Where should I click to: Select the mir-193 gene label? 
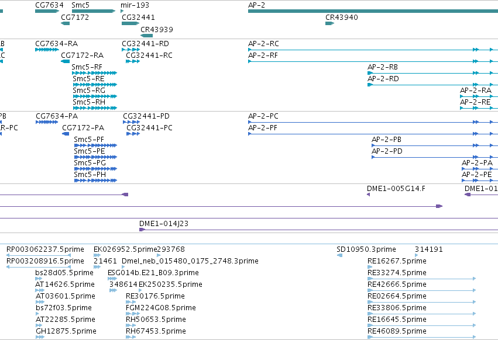(x=135, y=5)
